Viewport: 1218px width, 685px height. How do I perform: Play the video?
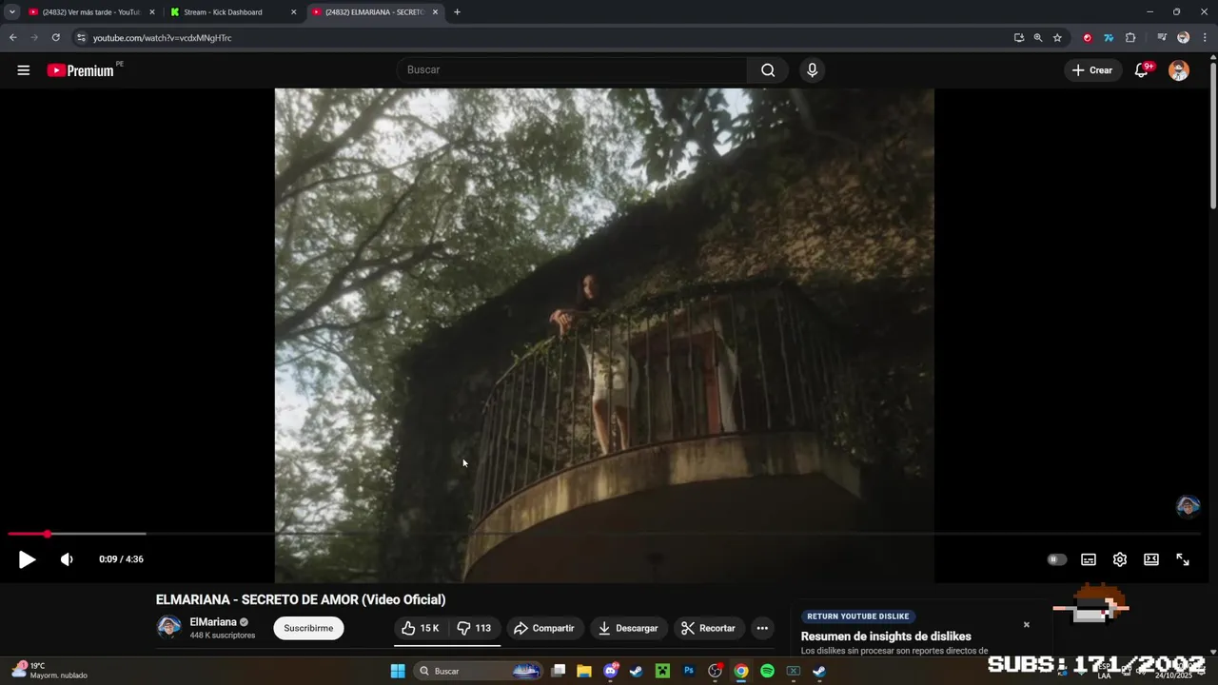coord(27,559)
